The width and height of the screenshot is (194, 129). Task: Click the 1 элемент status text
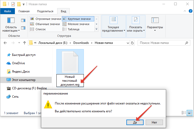11,113
